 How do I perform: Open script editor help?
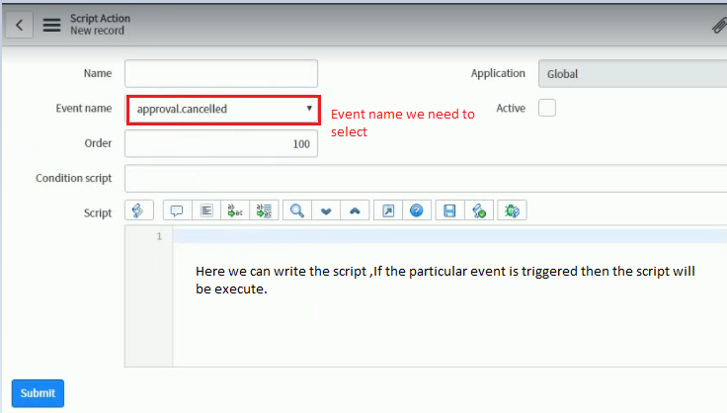pos(417,210)
